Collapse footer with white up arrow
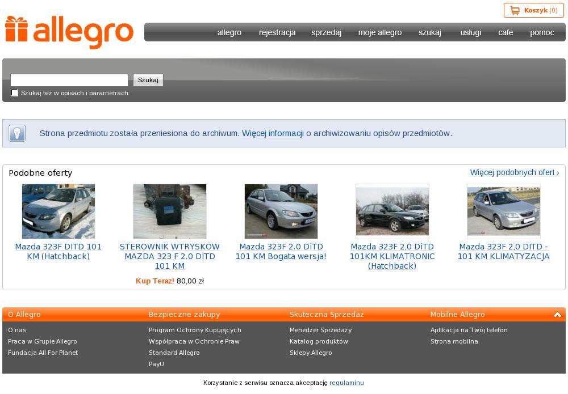The width and height of the screenshot is (568, 394). tap(558, 315)
